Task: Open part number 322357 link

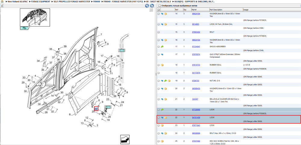Action: click(195, 99)
